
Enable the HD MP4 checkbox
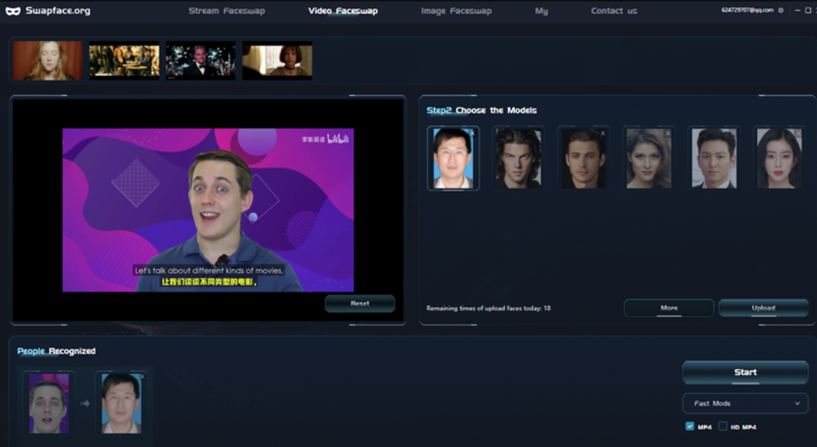tap(723, 426)
